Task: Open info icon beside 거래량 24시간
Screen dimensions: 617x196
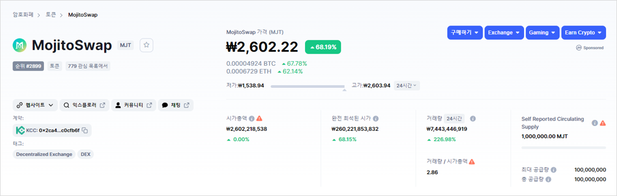Action: point(473,118)
